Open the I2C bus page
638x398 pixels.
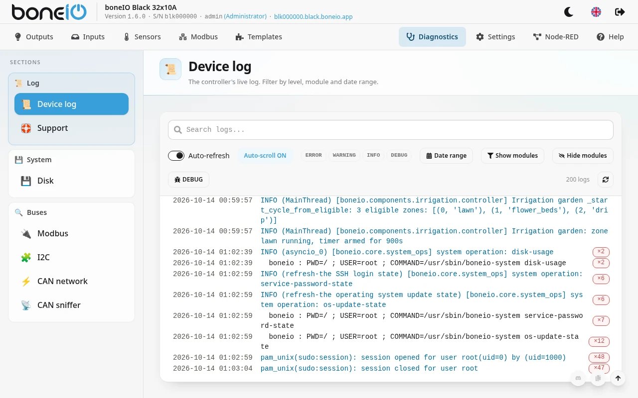(71, 258)
